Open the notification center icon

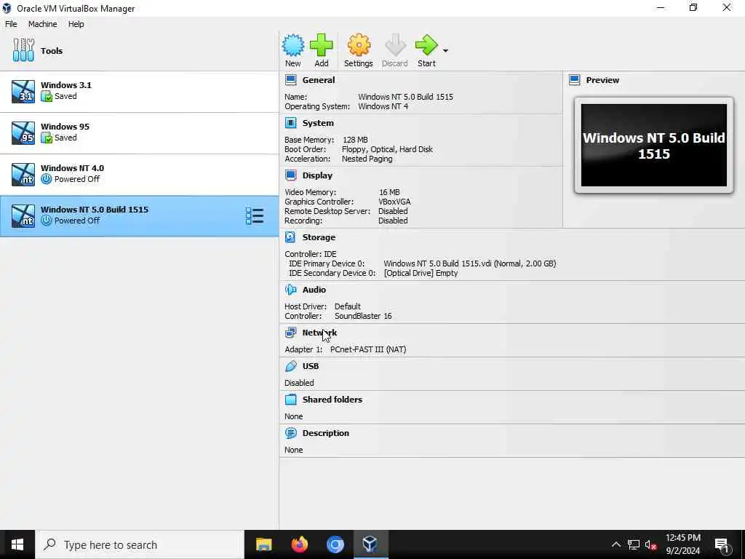pos(722,545)
